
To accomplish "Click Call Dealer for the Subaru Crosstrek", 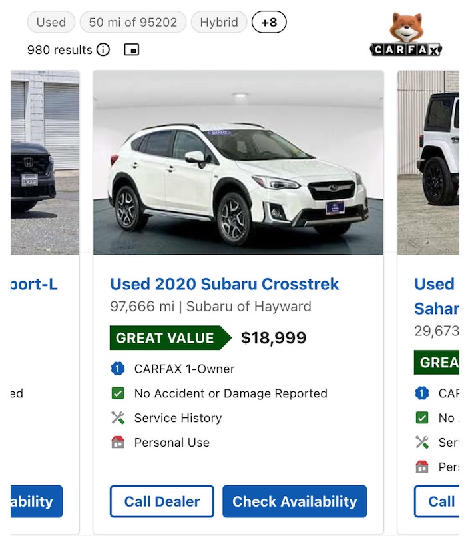I will [x=161, y=501].
